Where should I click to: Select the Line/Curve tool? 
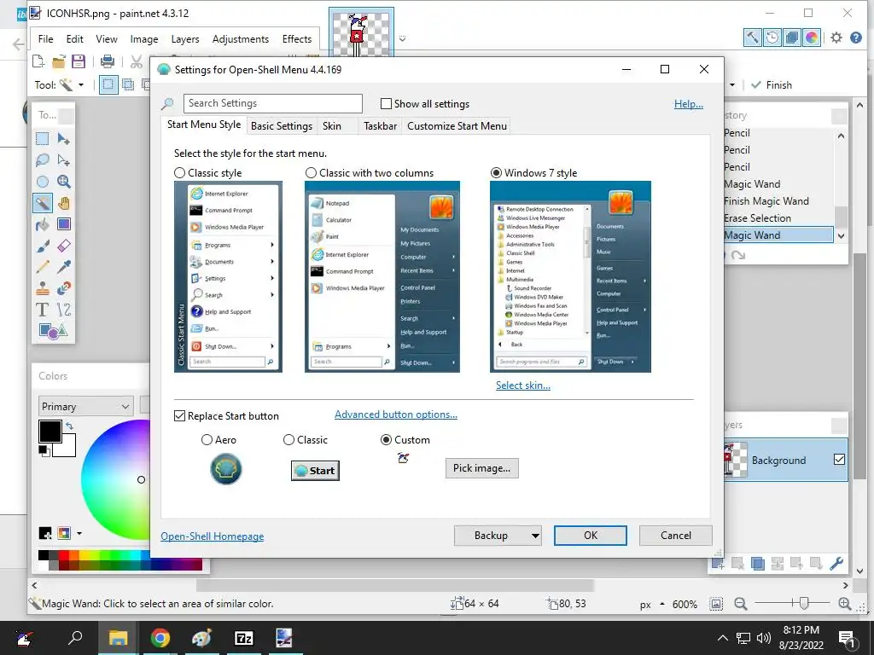point(63,309)
